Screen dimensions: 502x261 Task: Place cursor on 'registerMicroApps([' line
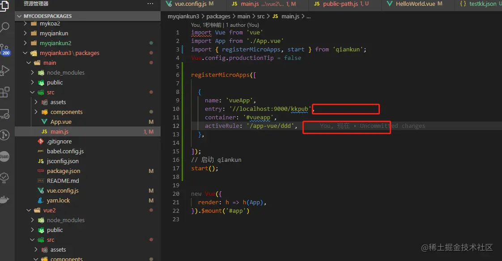223,75
